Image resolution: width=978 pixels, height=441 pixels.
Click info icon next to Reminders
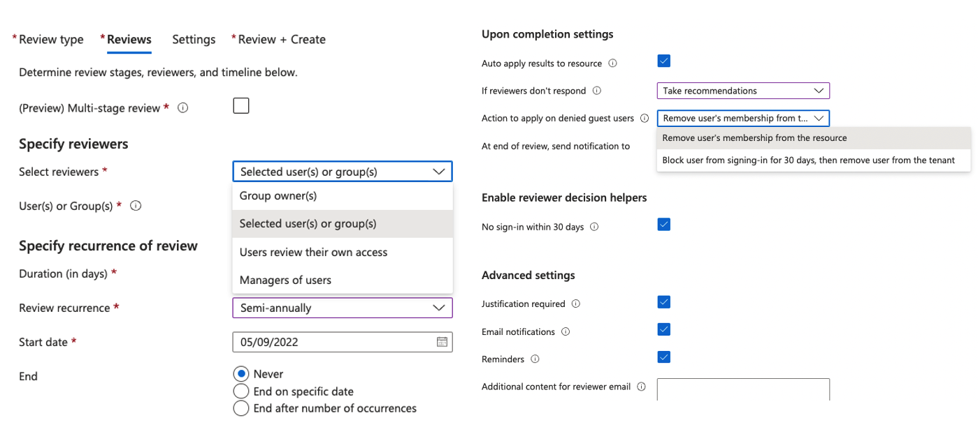point(535,359)
